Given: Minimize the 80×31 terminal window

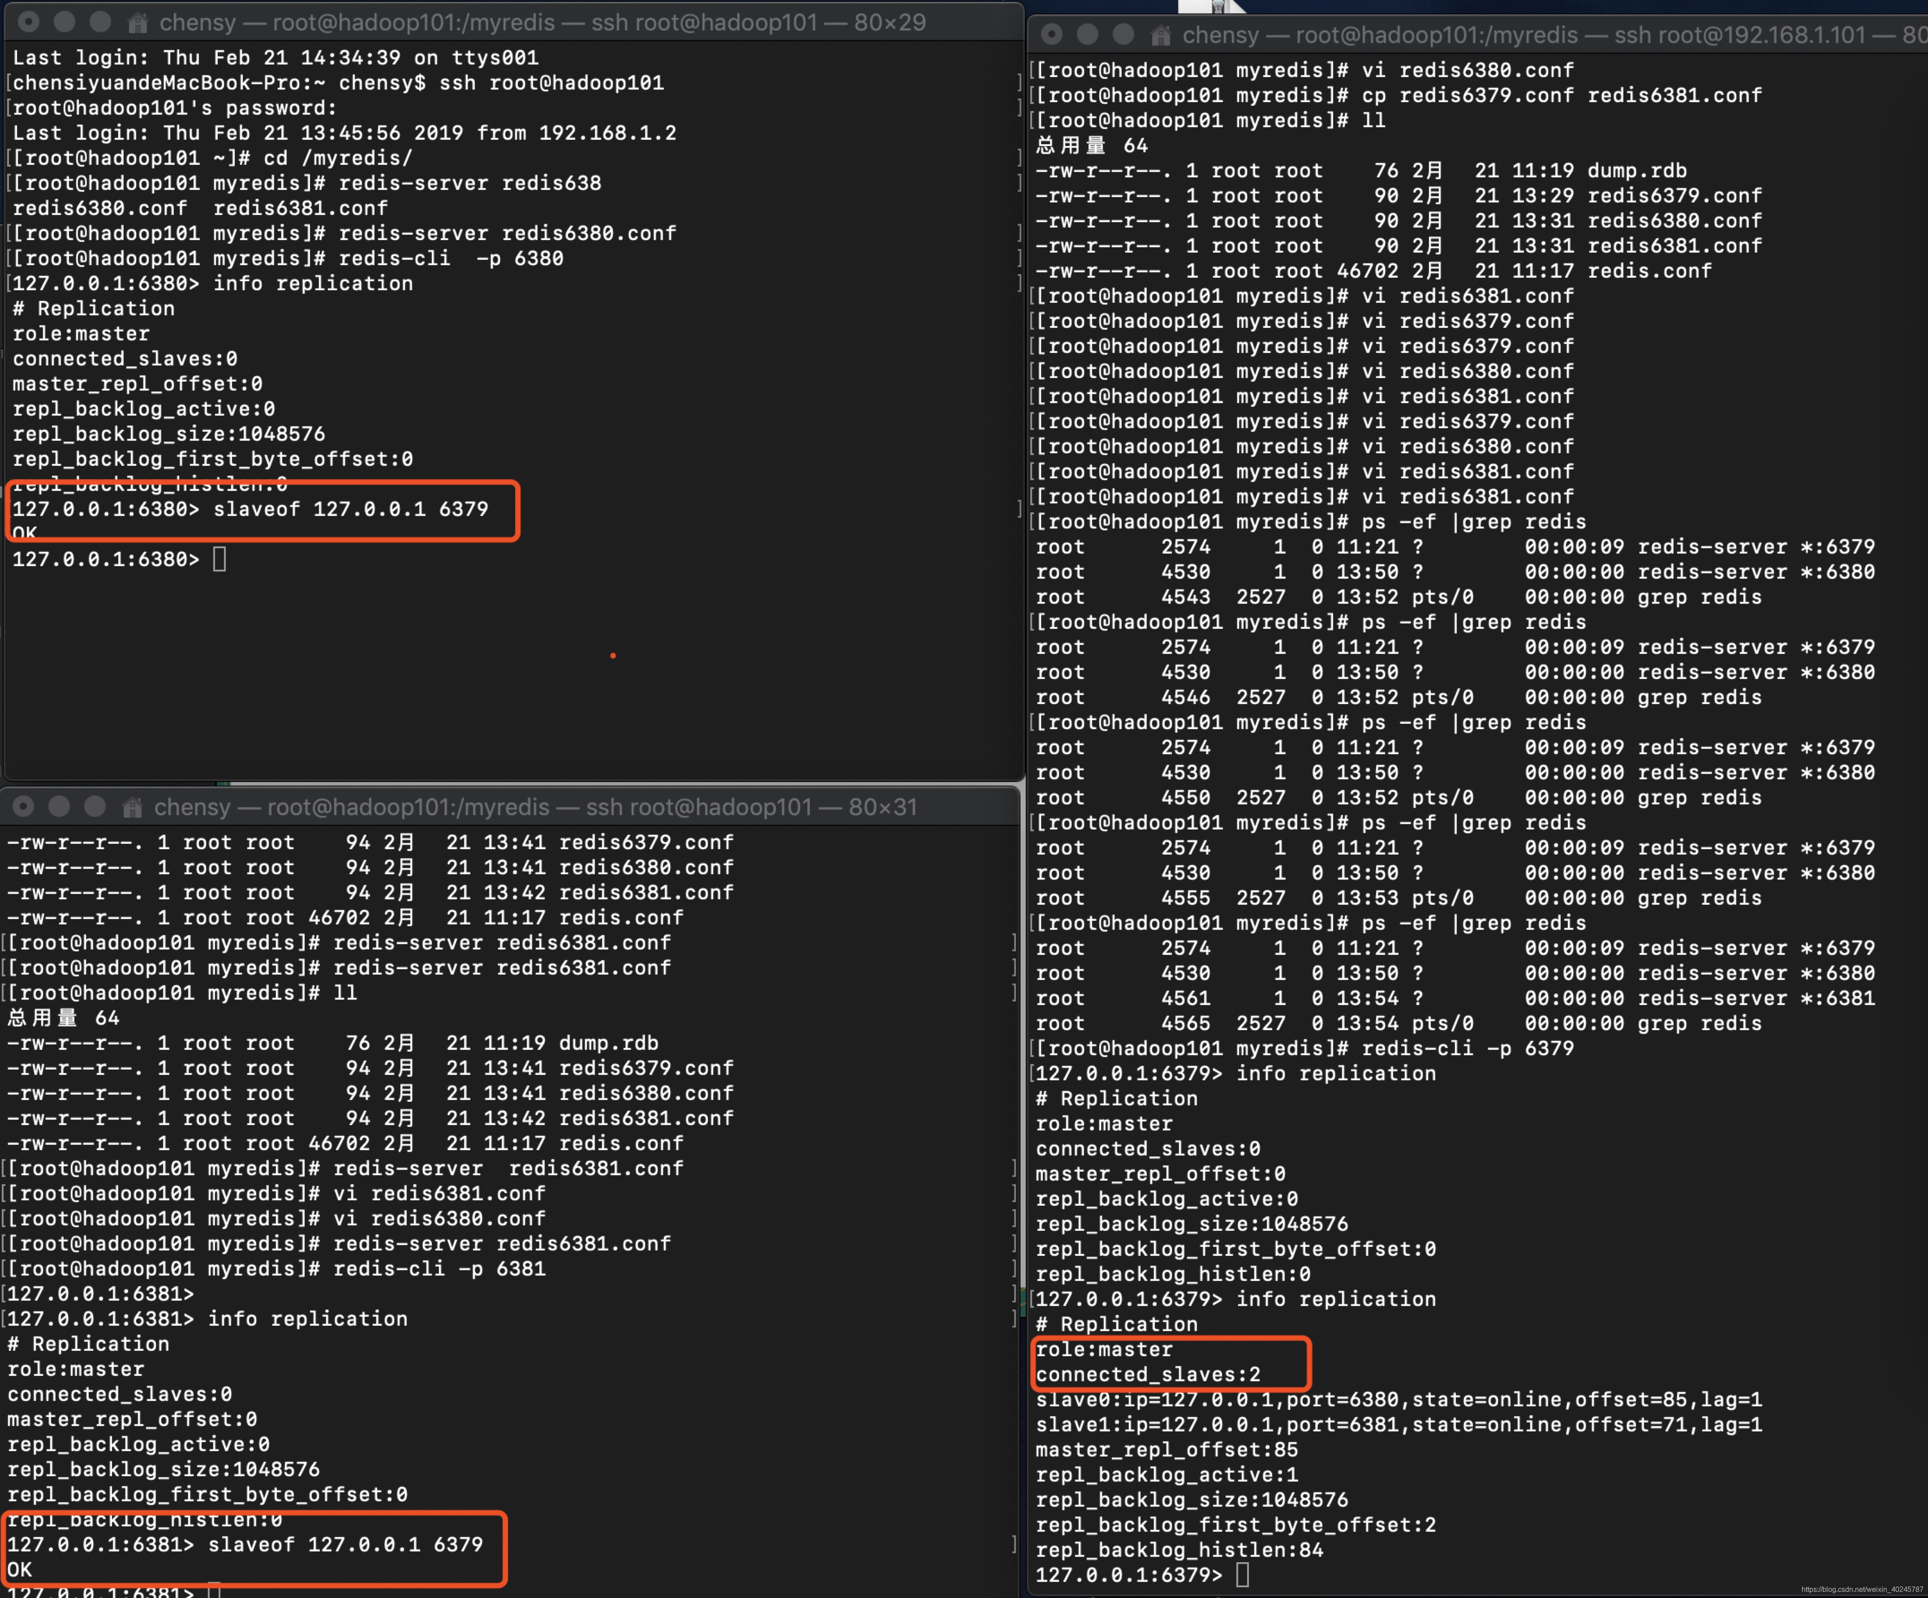Looking at the screenshot, I should [59, 807].
